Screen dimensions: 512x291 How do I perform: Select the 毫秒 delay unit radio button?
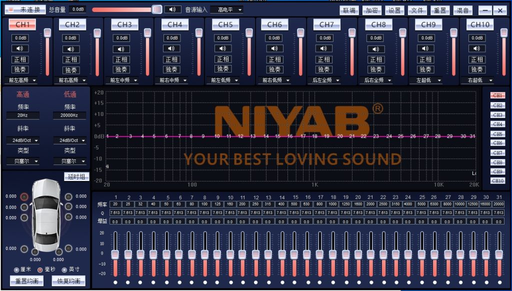(40, 270)
